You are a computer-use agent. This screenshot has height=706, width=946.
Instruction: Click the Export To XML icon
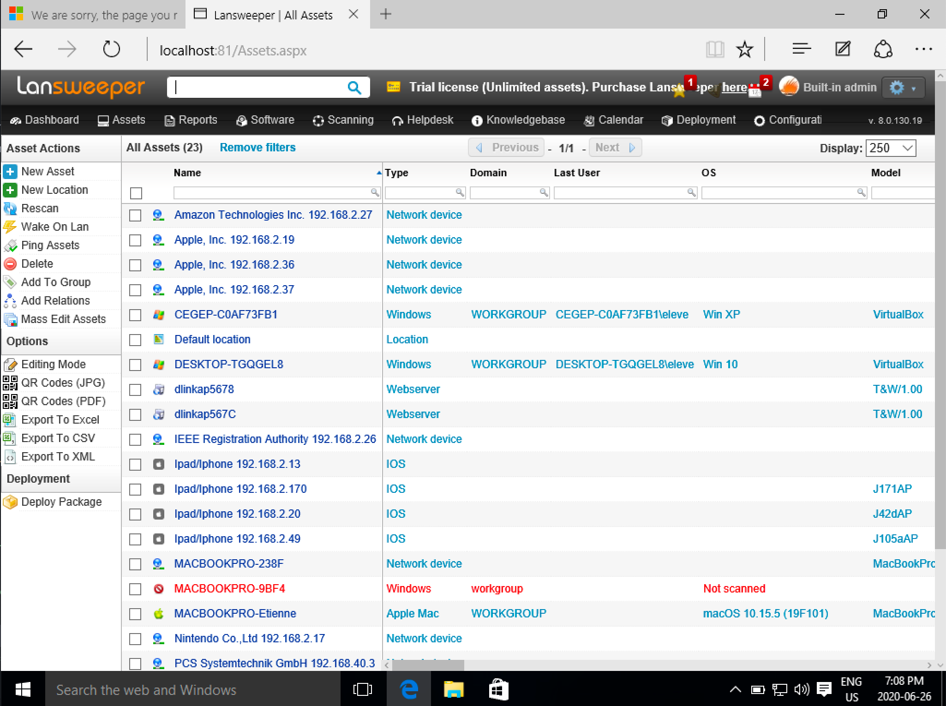click(x=10, y=457)
